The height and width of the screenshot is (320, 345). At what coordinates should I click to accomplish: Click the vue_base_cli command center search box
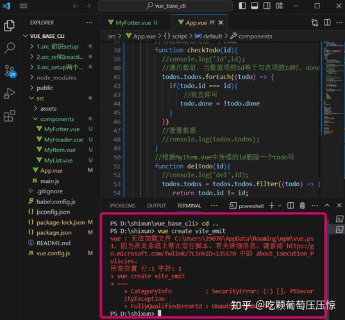point(165,6)
